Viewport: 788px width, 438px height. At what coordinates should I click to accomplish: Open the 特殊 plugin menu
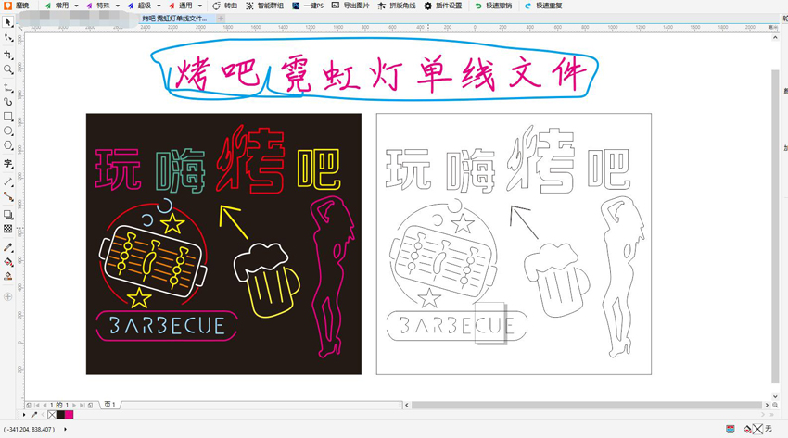98,6
